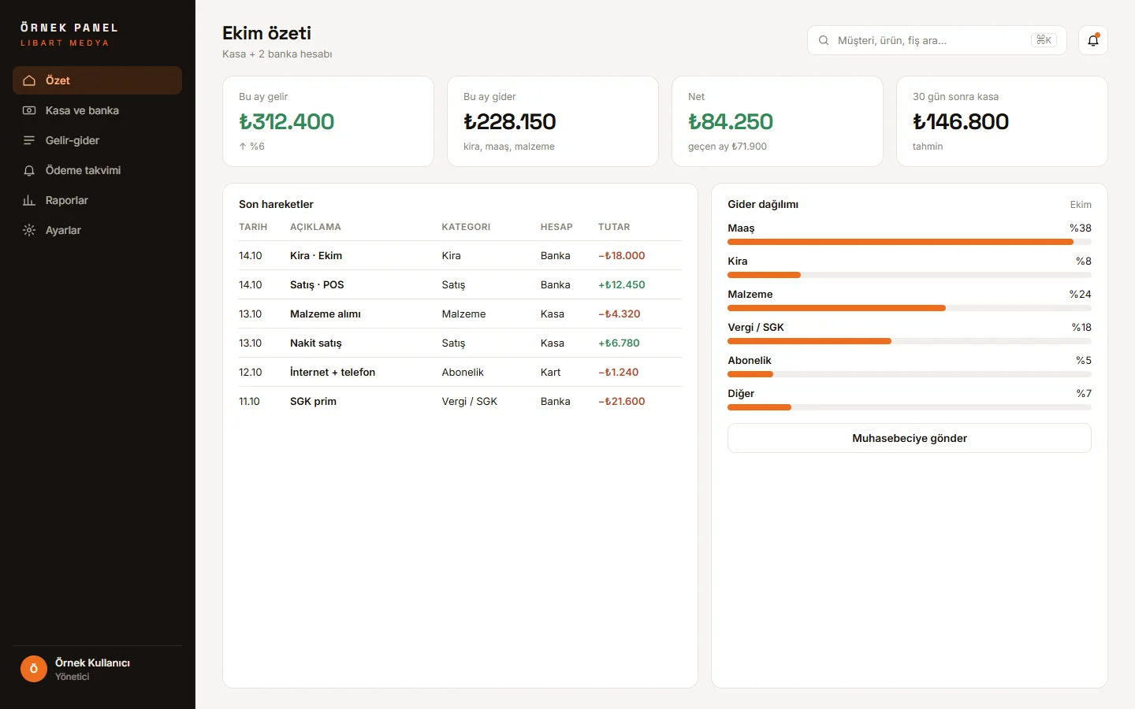Screen dimensions: 1135x709
Task: Click the Ödeme takvimi bell icon
Action: point(29,170)
